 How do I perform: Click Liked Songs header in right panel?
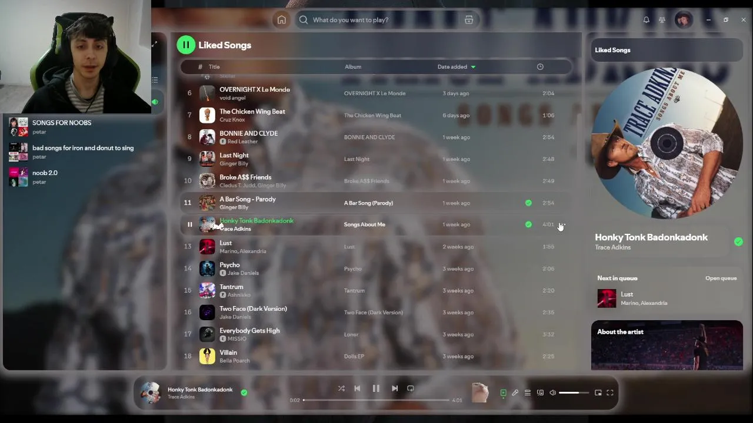[612, 50]
